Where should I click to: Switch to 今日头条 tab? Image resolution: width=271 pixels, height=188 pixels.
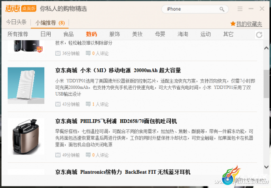pos(17,22)
